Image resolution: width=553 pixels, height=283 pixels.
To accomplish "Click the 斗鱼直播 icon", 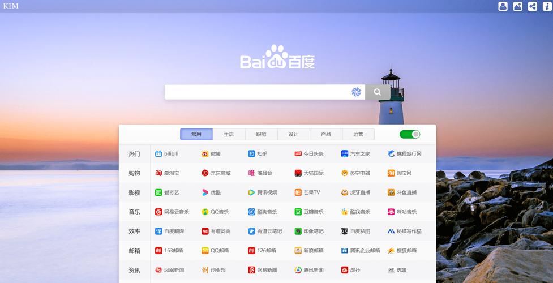I will click(391, 192).
